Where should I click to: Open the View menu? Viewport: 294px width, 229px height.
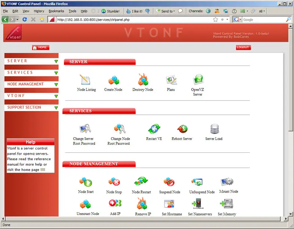tap(26, 11)
